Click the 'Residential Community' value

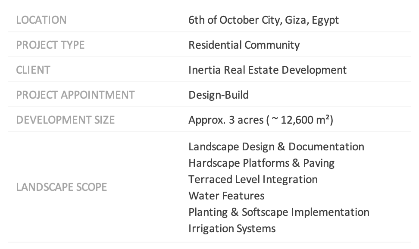pyautogui.click(x=244, y=45)
